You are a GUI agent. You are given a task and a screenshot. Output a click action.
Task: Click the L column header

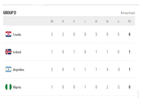coord(85,21)
